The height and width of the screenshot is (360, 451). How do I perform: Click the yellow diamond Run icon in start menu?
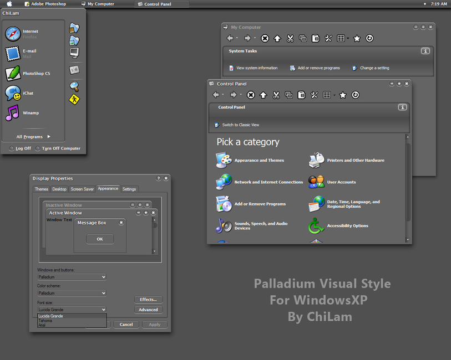74,100
